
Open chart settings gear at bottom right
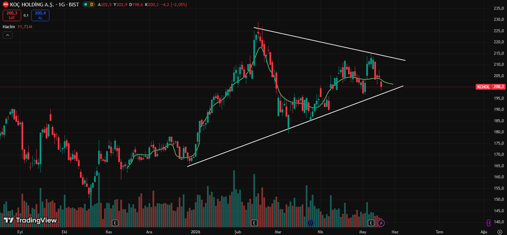[499, 232]
